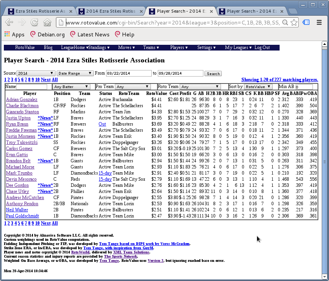This screenshot has height=281, width=329.
Task: Open the RotoWorld footer link
Action: pos(80,252)
